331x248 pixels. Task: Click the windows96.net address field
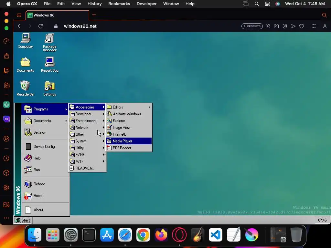(x=80, y=26)
